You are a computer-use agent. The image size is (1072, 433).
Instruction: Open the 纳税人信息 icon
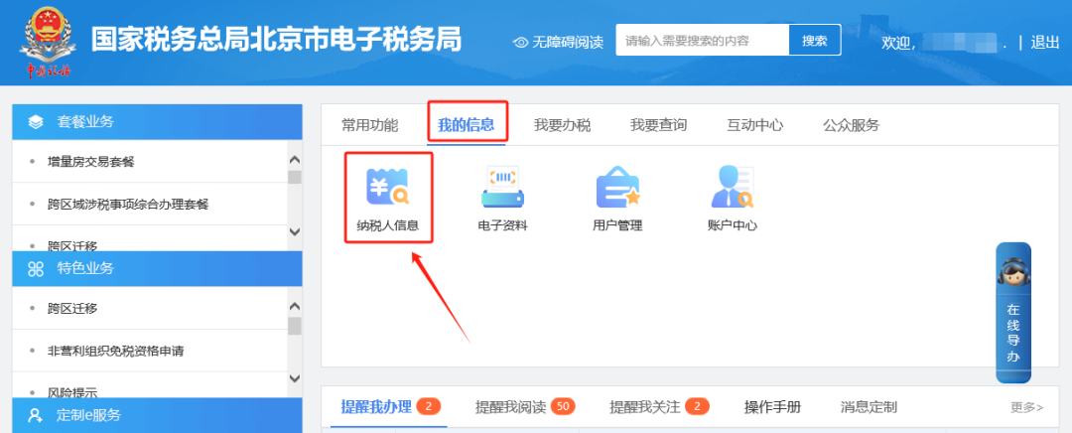388,197
